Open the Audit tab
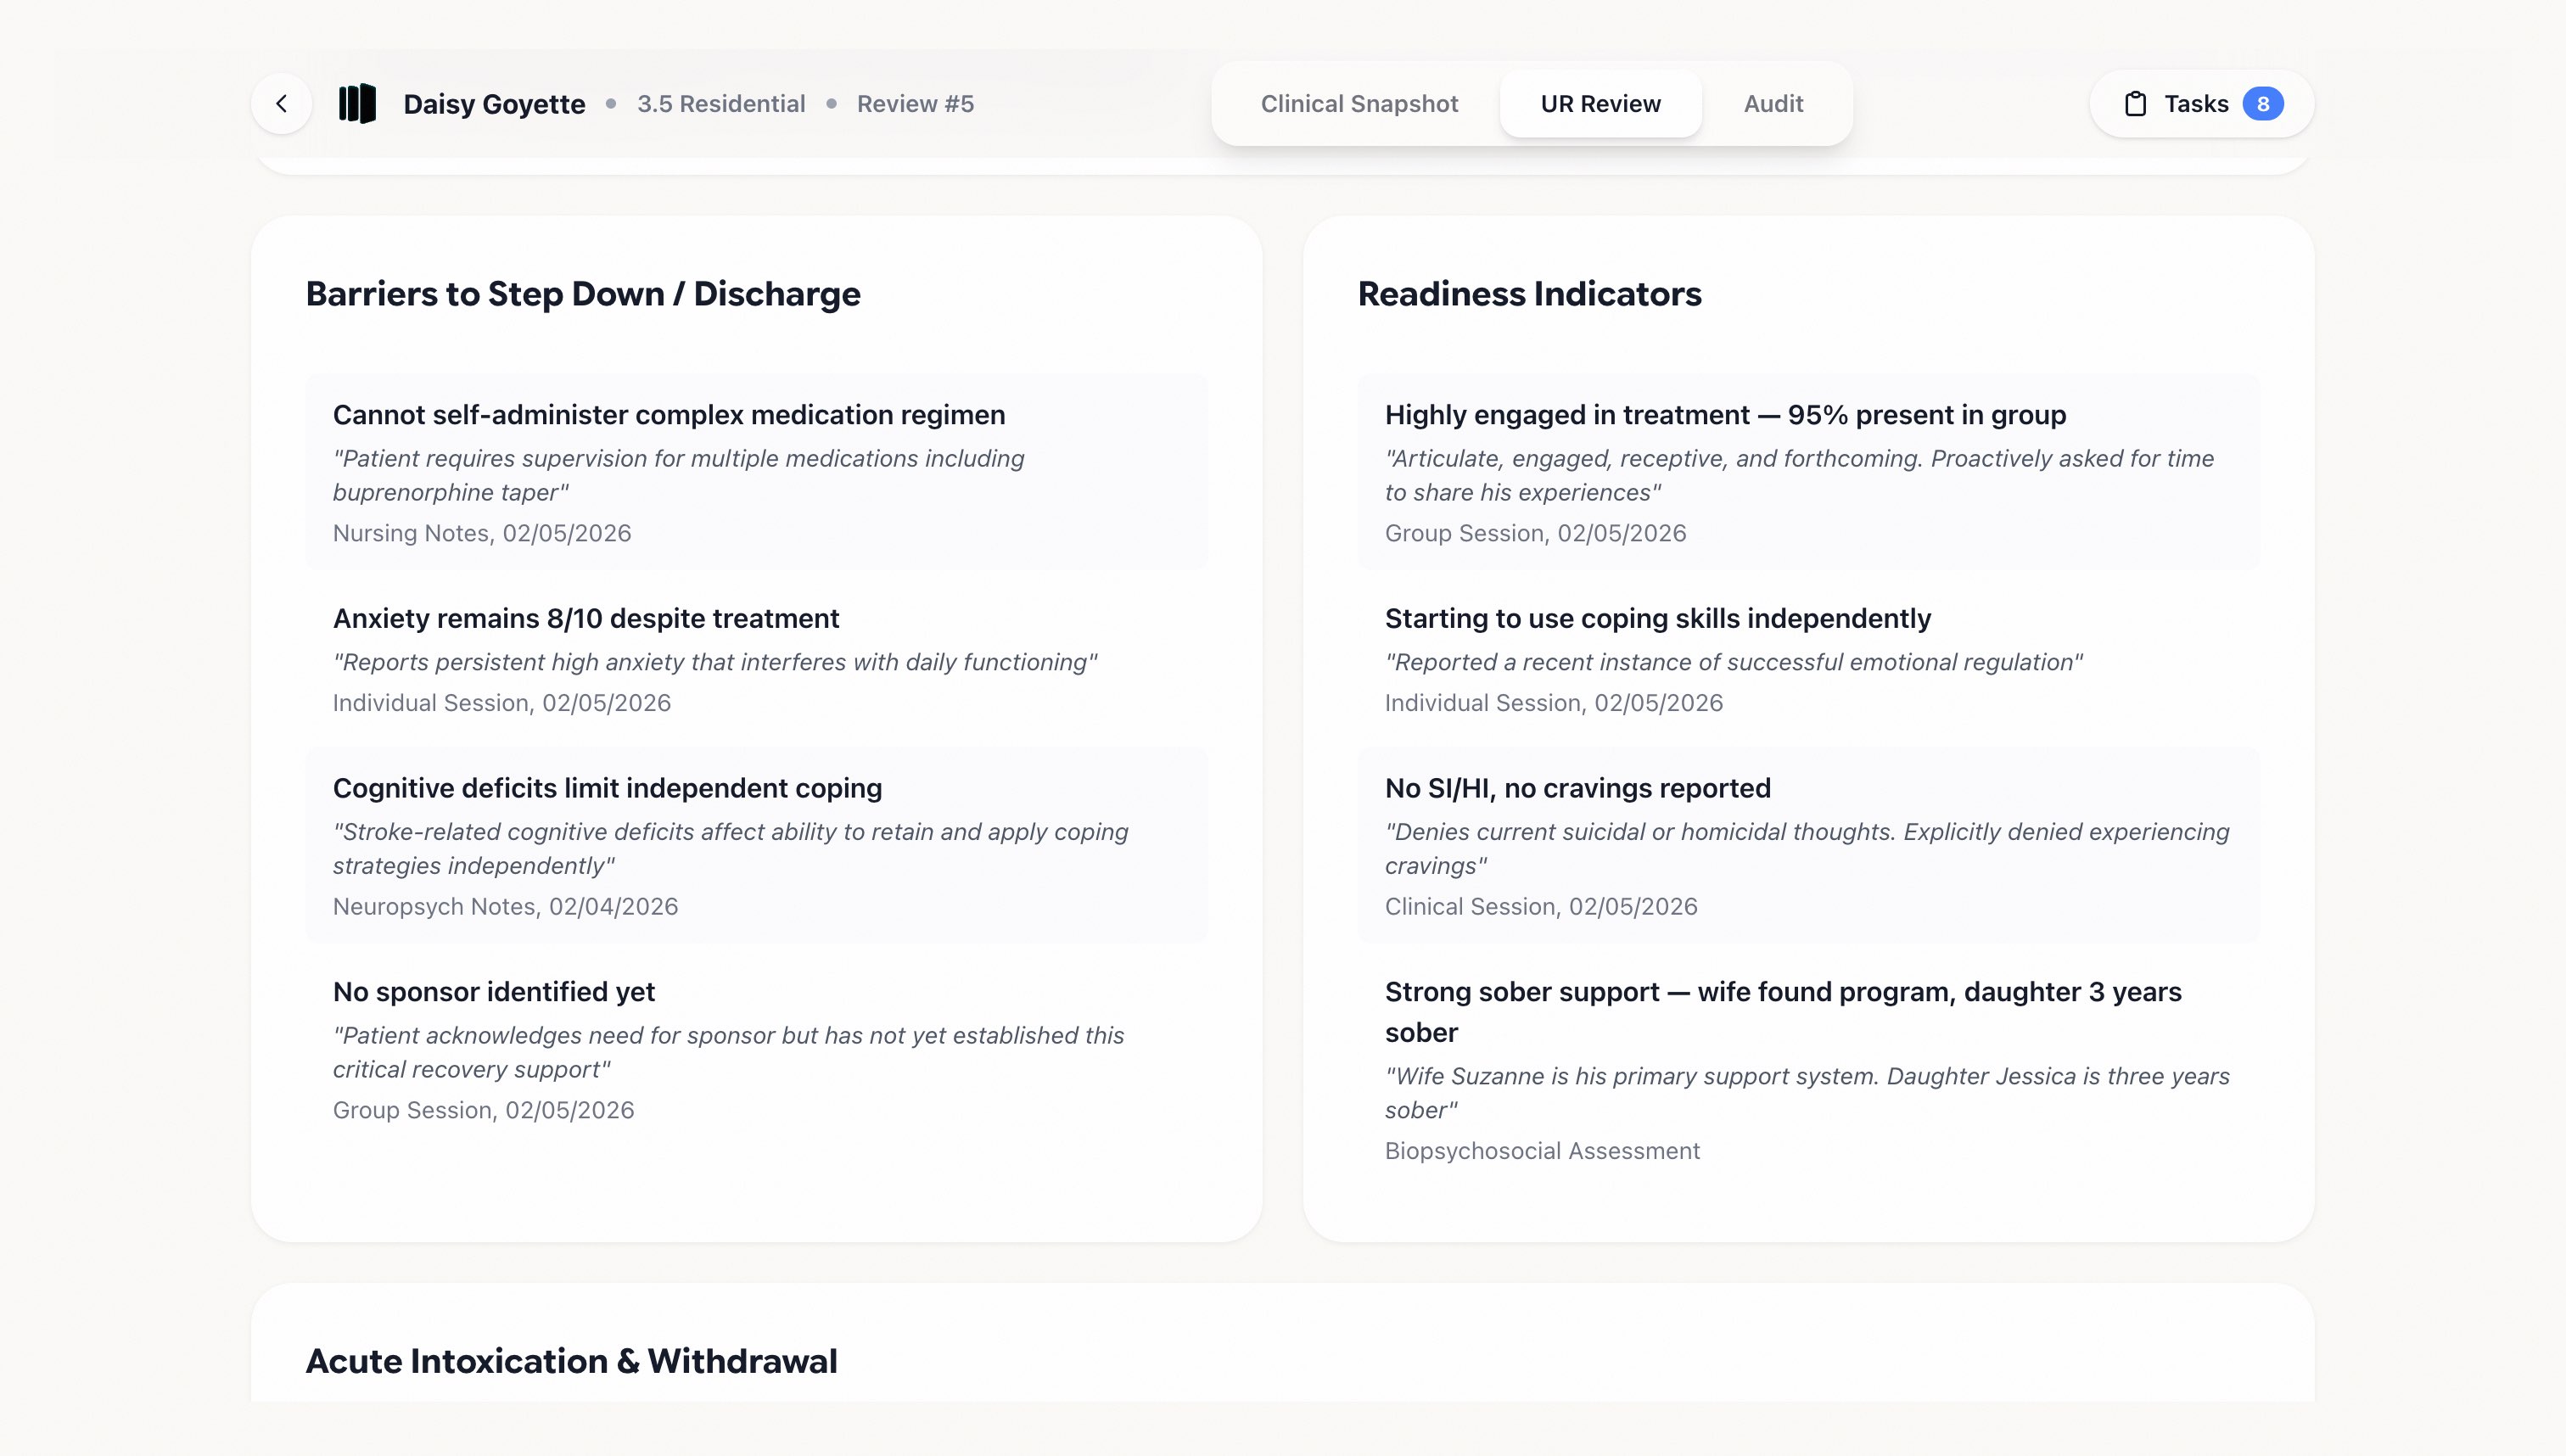Screen dimensions: 2566x1456 pyautogui.click(x=1773, y=104)
